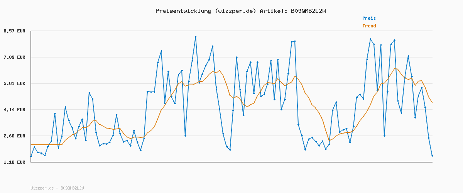Click the orange trend line valley in the right half
The height and width of the screenshot is (193, 463).
point(329,140)
